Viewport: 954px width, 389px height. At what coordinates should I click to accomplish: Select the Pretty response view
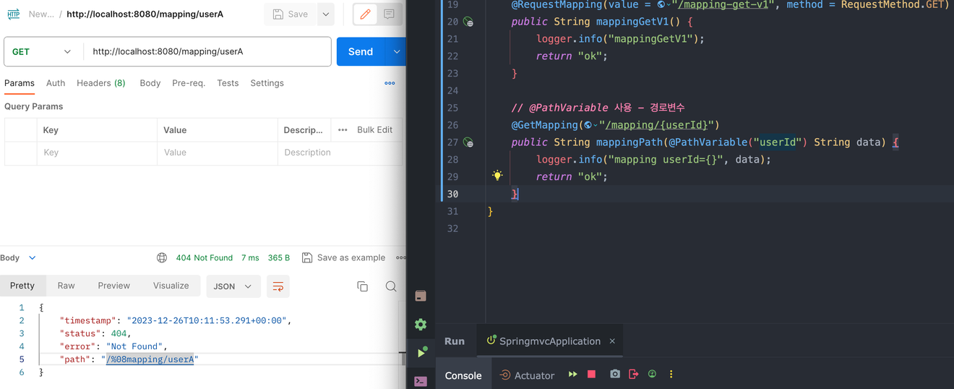[x=22, y=286]
